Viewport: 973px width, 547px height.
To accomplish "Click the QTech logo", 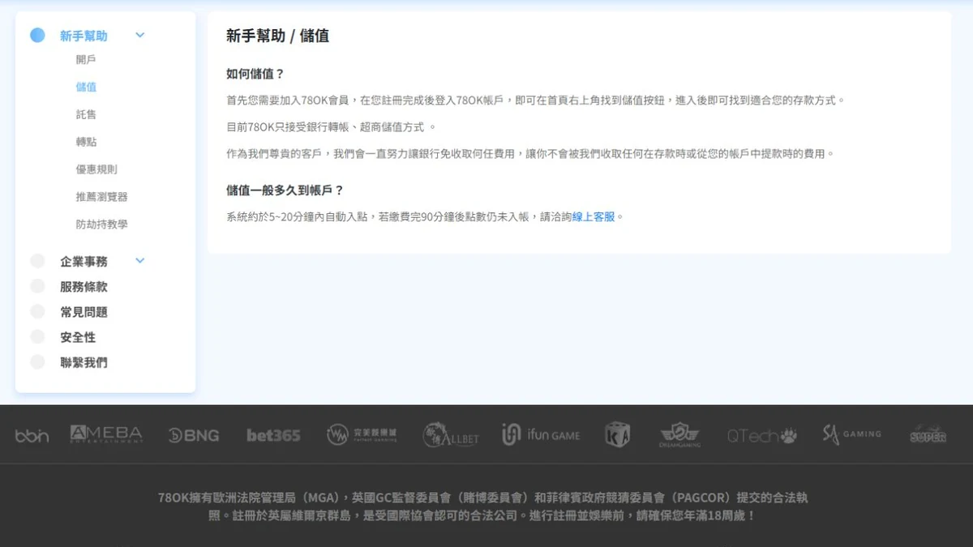I will click(x=761, y=436).
